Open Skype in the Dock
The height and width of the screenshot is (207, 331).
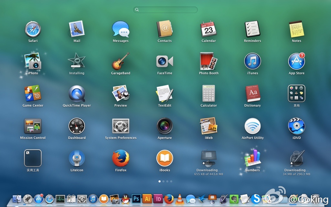pos(256,199)
